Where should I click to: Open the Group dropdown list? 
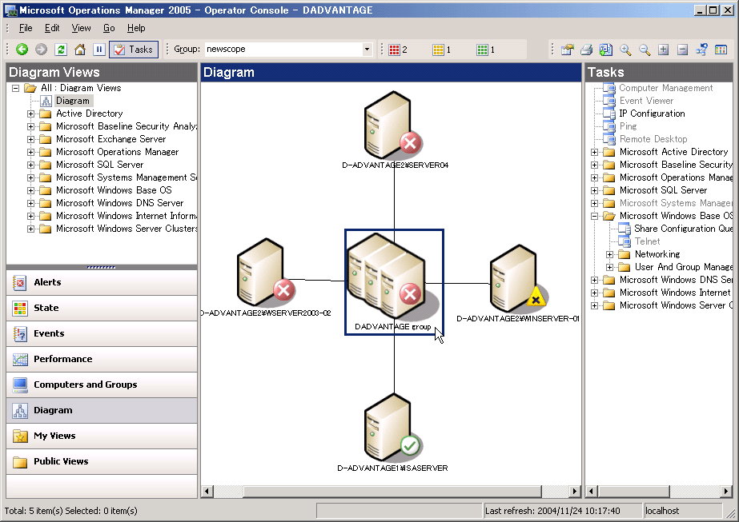coord(367,50)
